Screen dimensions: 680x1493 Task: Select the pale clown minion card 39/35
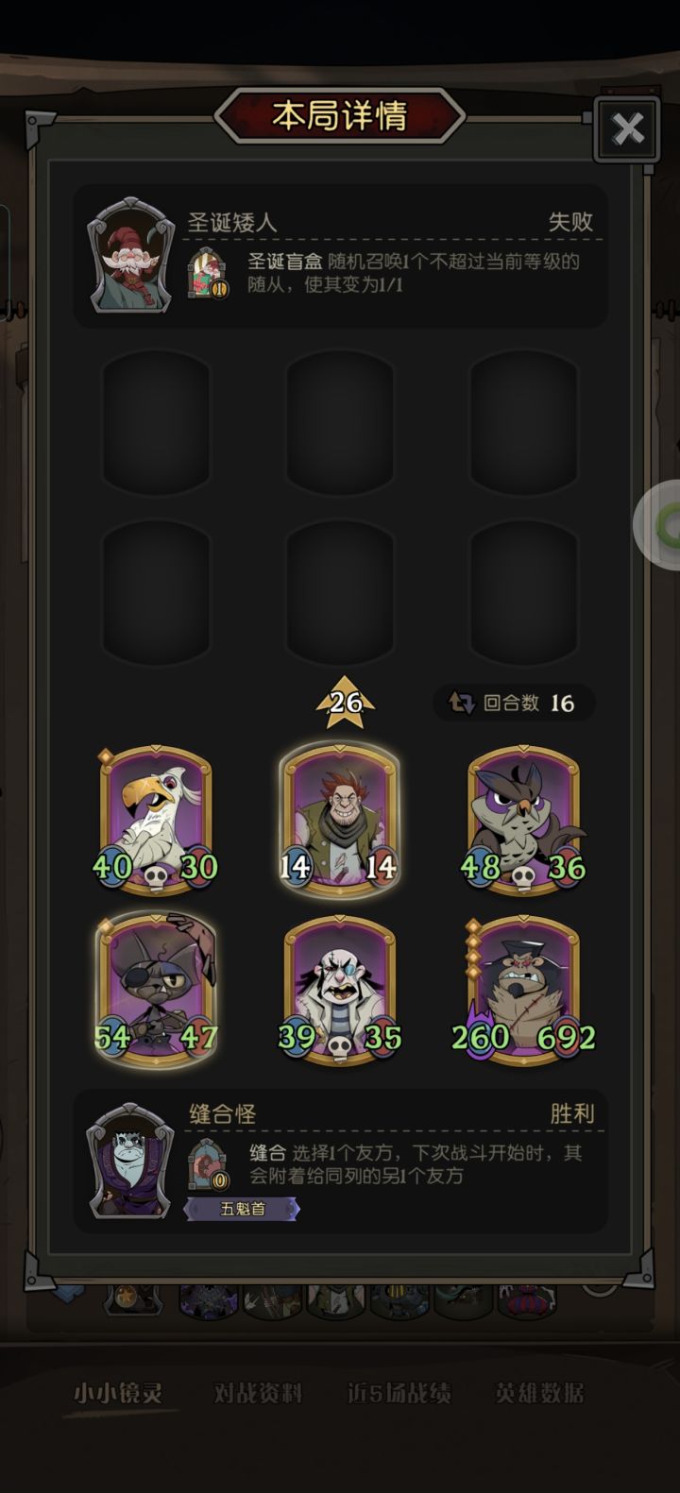click(x=340, y=990)
